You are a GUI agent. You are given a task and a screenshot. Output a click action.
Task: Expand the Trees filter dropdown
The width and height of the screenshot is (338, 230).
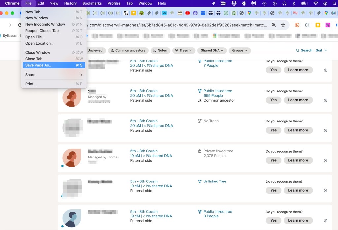click(184, 50)
